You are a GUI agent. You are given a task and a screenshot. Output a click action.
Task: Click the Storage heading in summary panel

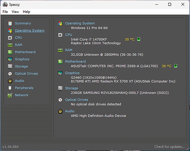click(x=71, y=88)
